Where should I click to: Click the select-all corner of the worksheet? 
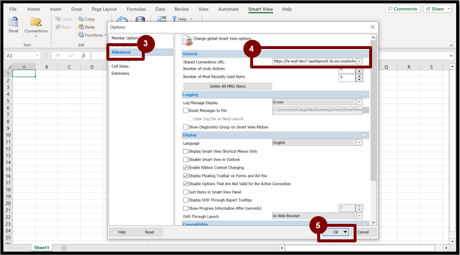tap(9, 67)
